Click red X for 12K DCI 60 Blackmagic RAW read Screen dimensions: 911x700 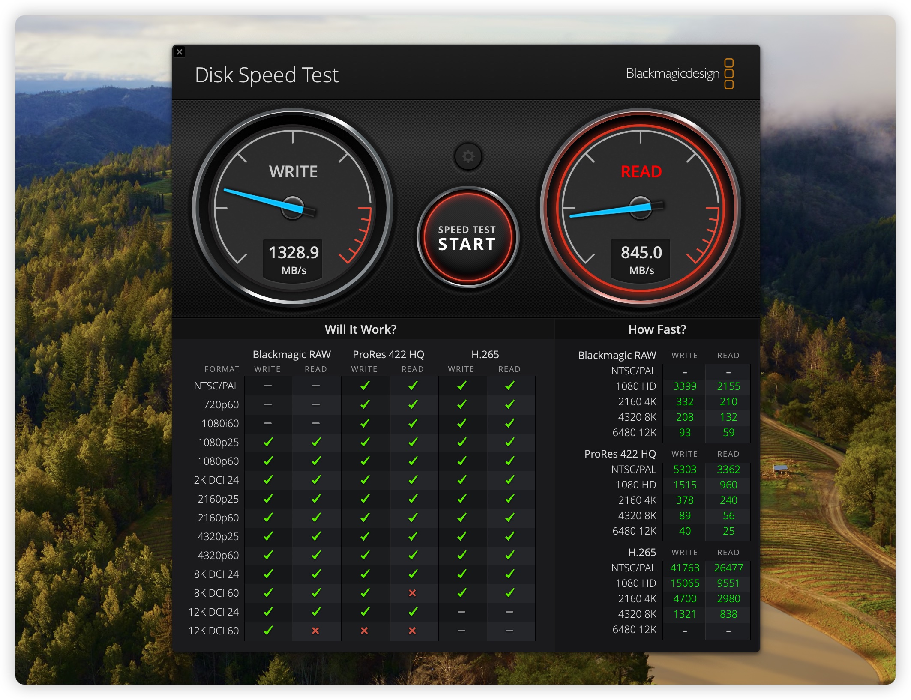(315, 631)
